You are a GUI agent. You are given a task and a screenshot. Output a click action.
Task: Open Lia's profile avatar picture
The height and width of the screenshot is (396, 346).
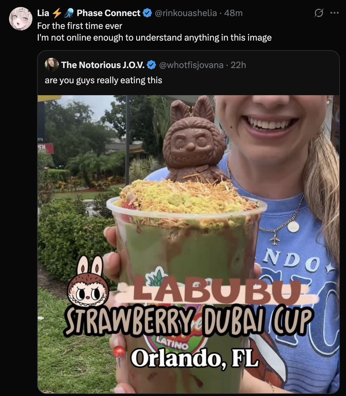point(21,19)
